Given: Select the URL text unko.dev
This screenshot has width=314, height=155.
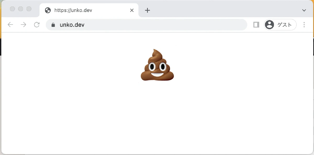Looking at the screenshot, I should click(x=72, y=25).
